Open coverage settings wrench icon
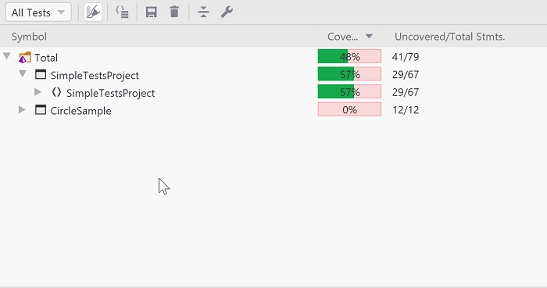Image resolution: width=547 pixels, height=288 pixels. click(227, 12)
